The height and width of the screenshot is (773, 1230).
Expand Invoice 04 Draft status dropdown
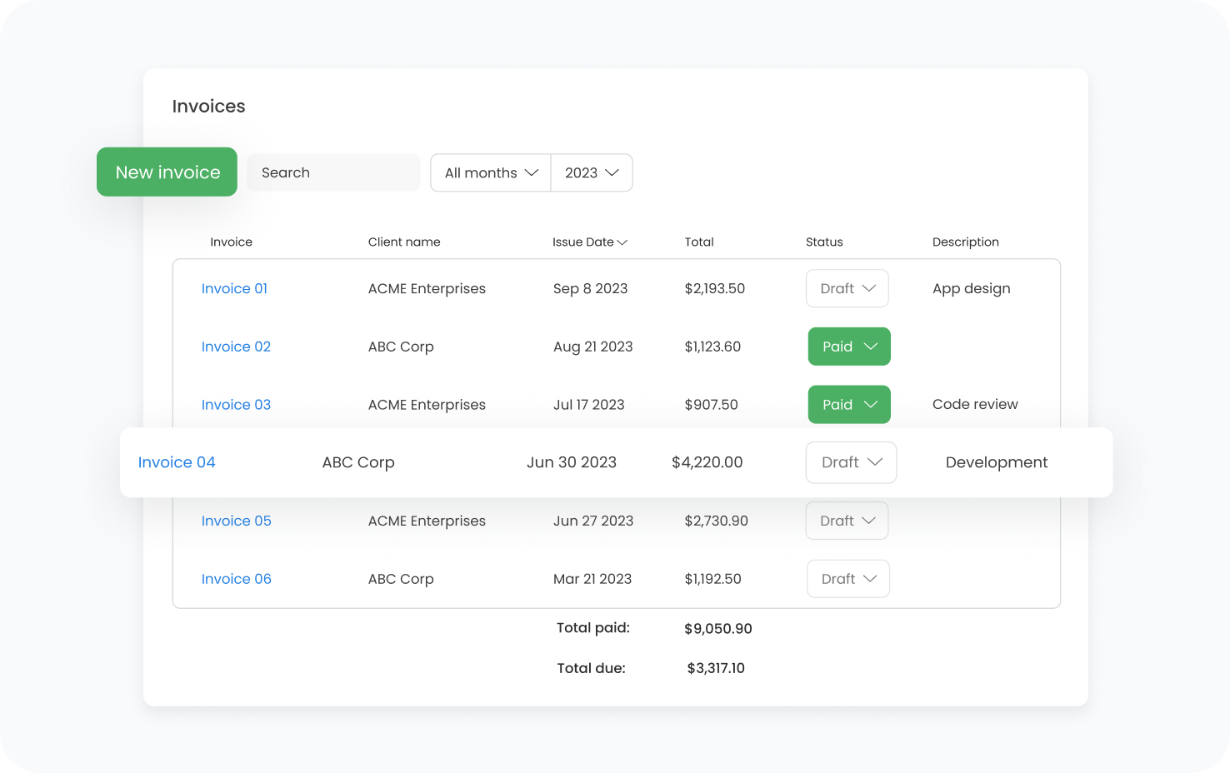(851, 462)
